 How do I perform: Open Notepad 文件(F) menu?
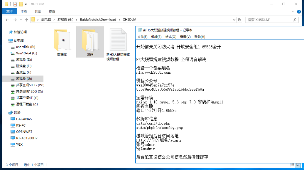coord(142,37)
